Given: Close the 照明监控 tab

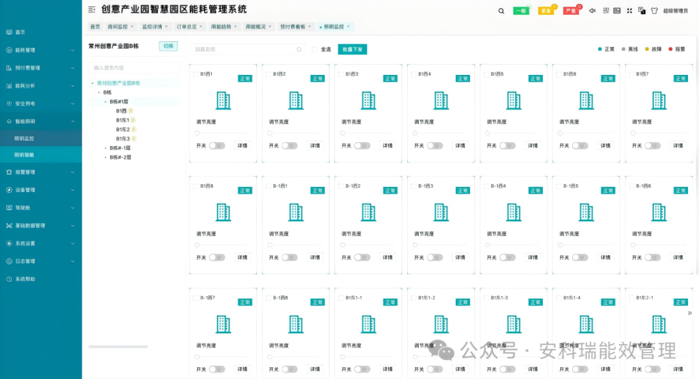Looking at the screenshot, I should coord(348,27).
